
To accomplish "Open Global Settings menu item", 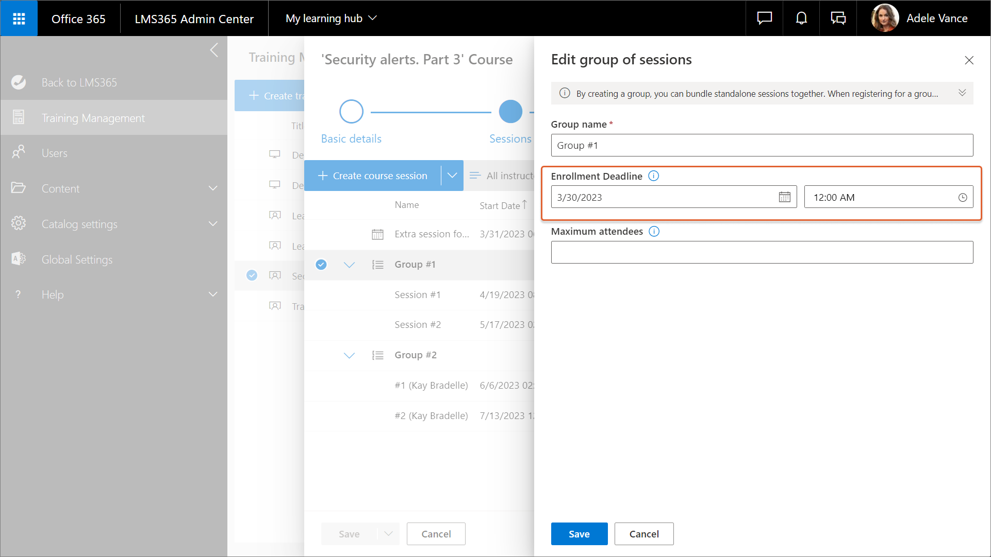I will (77, 260).
